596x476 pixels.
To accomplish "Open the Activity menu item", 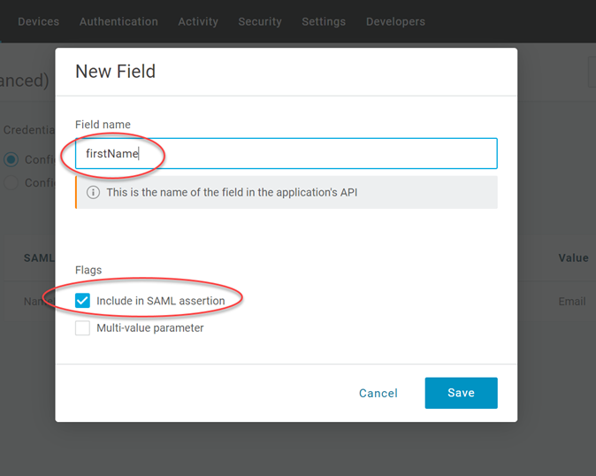I will (x=198, y=21).
